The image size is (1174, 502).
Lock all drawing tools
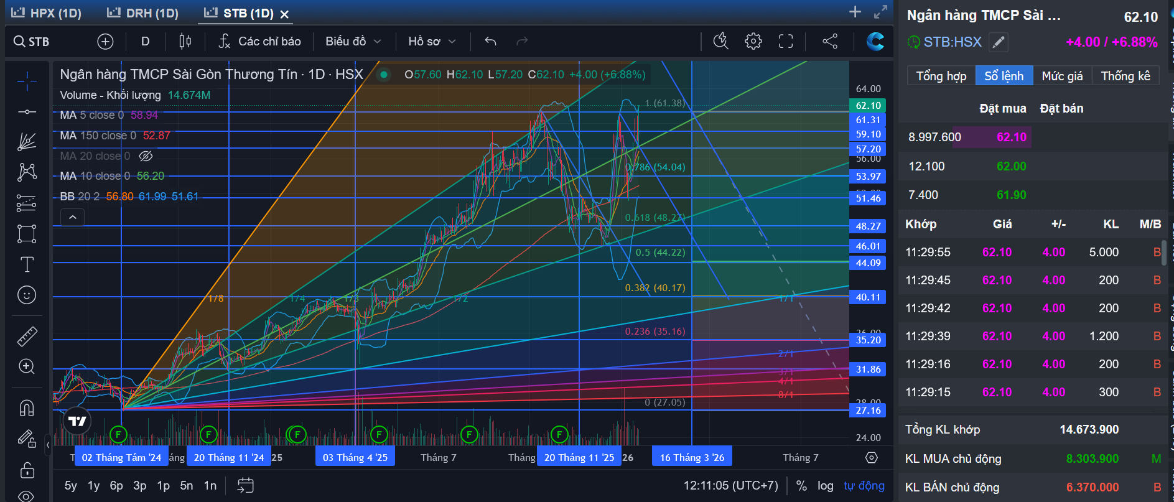click(27, 470)
